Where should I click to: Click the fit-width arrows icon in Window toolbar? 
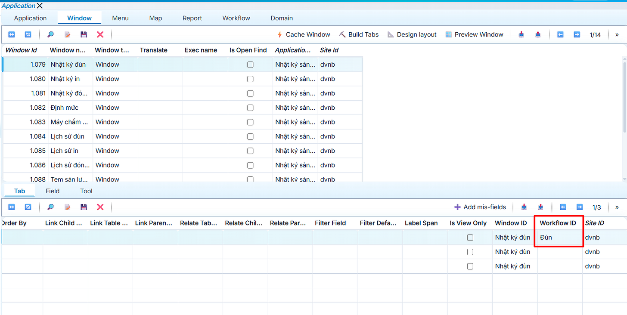click(x=12, y=34)
